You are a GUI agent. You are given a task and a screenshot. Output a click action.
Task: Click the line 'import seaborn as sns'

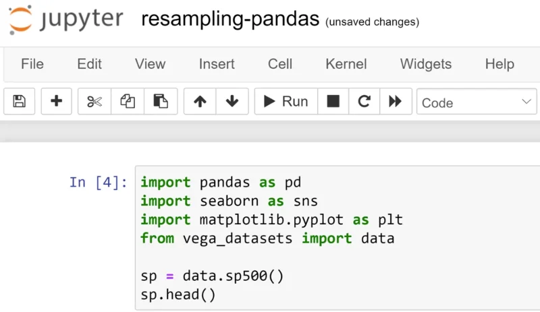click(229, 201)
